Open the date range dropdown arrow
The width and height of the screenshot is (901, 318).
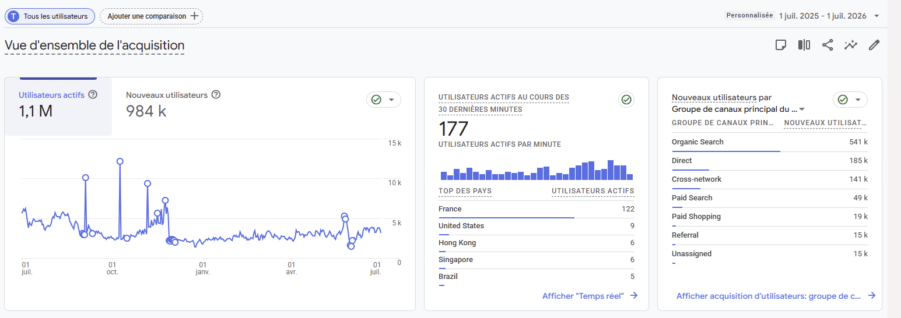877,16
